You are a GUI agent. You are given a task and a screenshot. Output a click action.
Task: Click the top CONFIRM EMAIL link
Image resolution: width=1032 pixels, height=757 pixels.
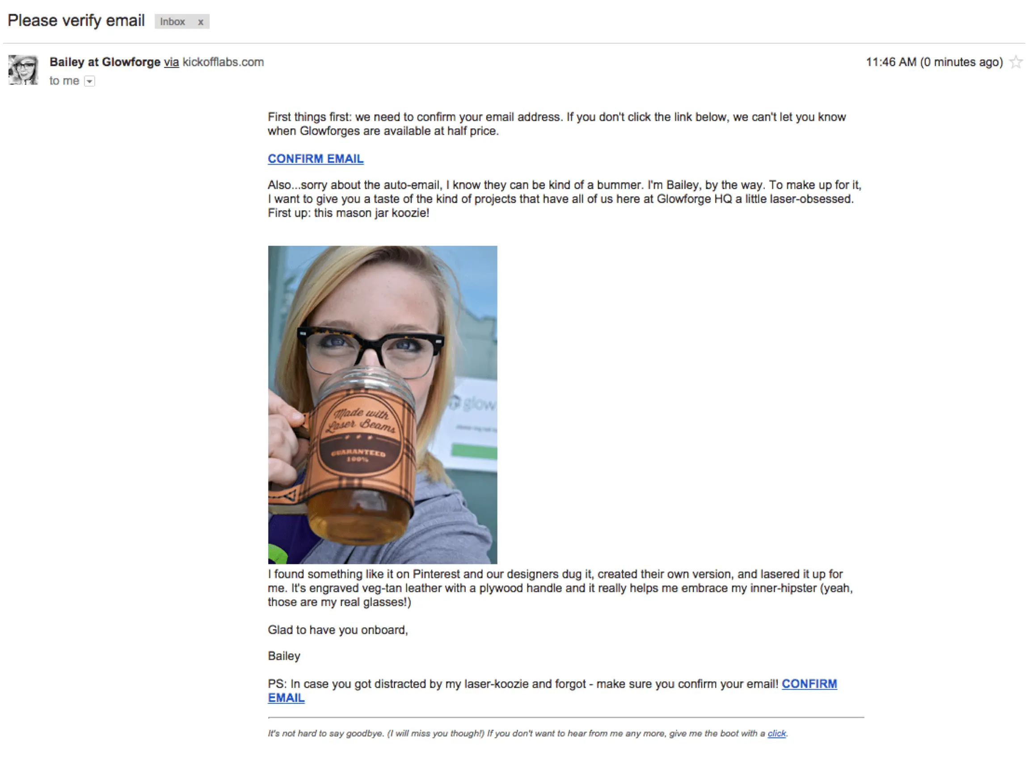[315, 159]
